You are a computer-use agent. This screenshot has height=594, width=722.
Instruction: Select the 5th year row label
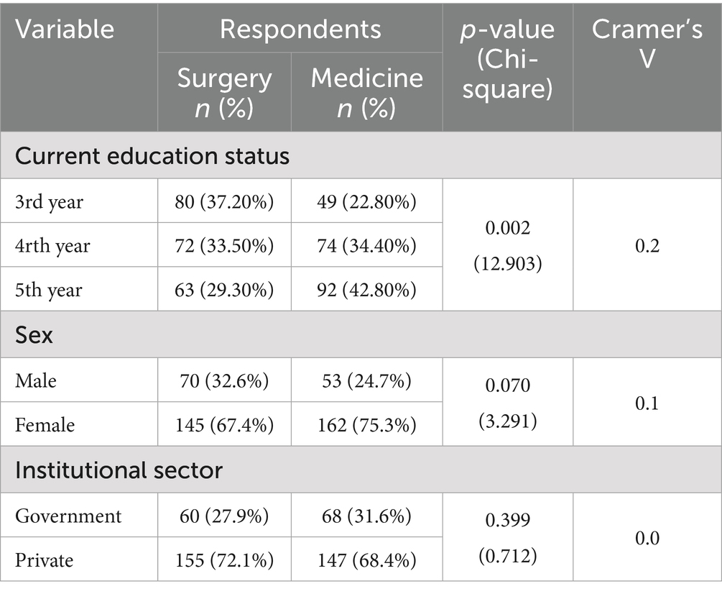click(x=49, y=290)
